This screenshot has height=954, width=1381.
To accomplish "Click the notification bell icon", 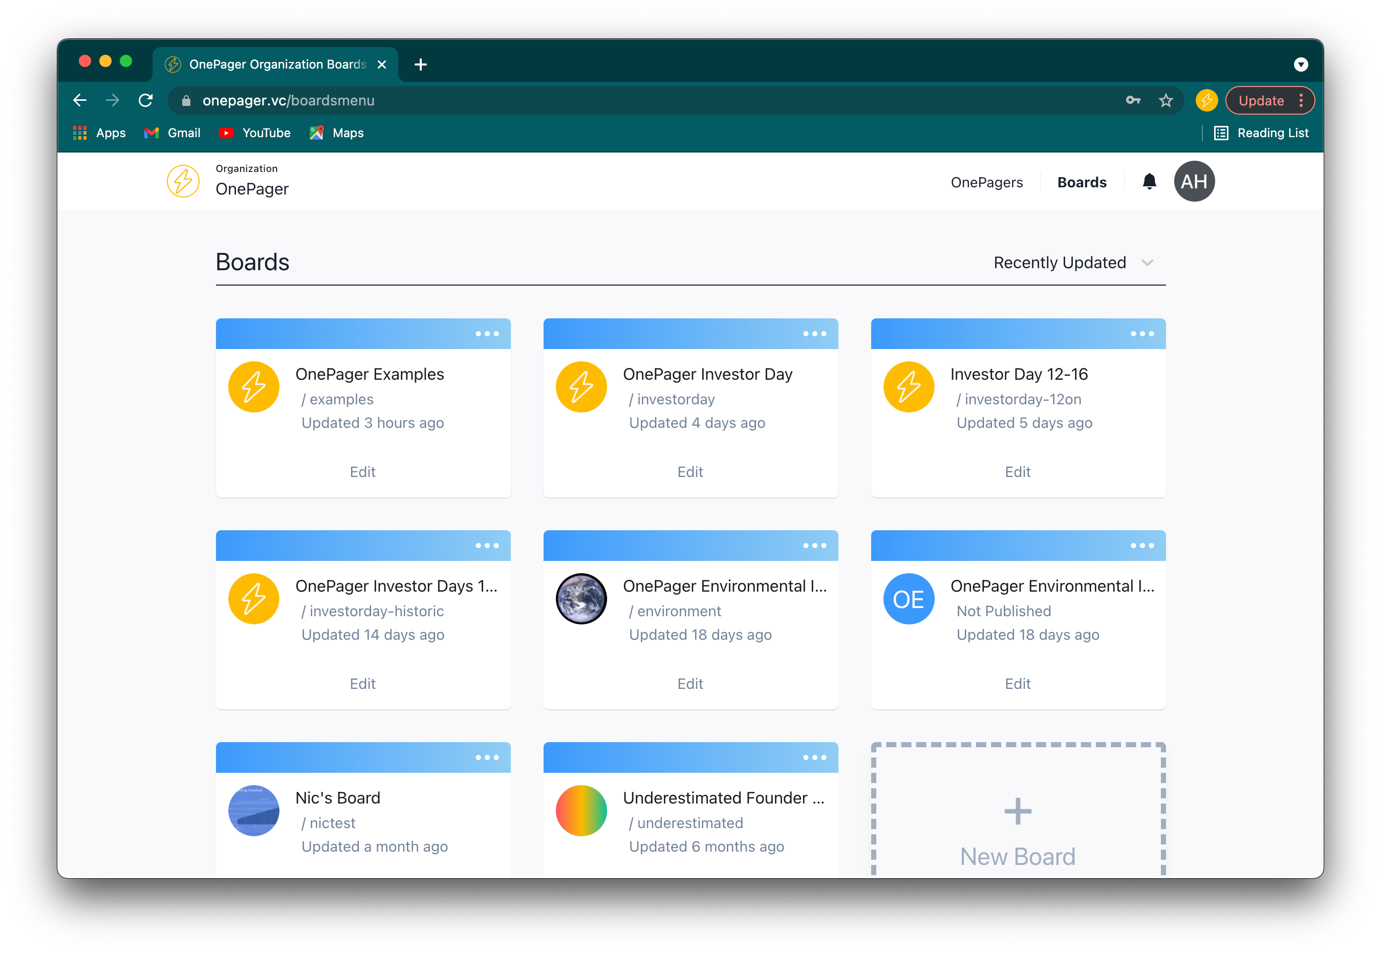I will click(x=1149, y=182).
